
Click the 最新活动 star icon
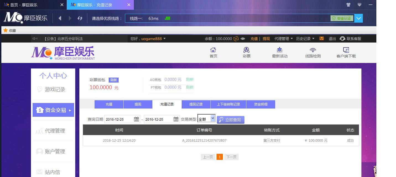coord(280,50)
